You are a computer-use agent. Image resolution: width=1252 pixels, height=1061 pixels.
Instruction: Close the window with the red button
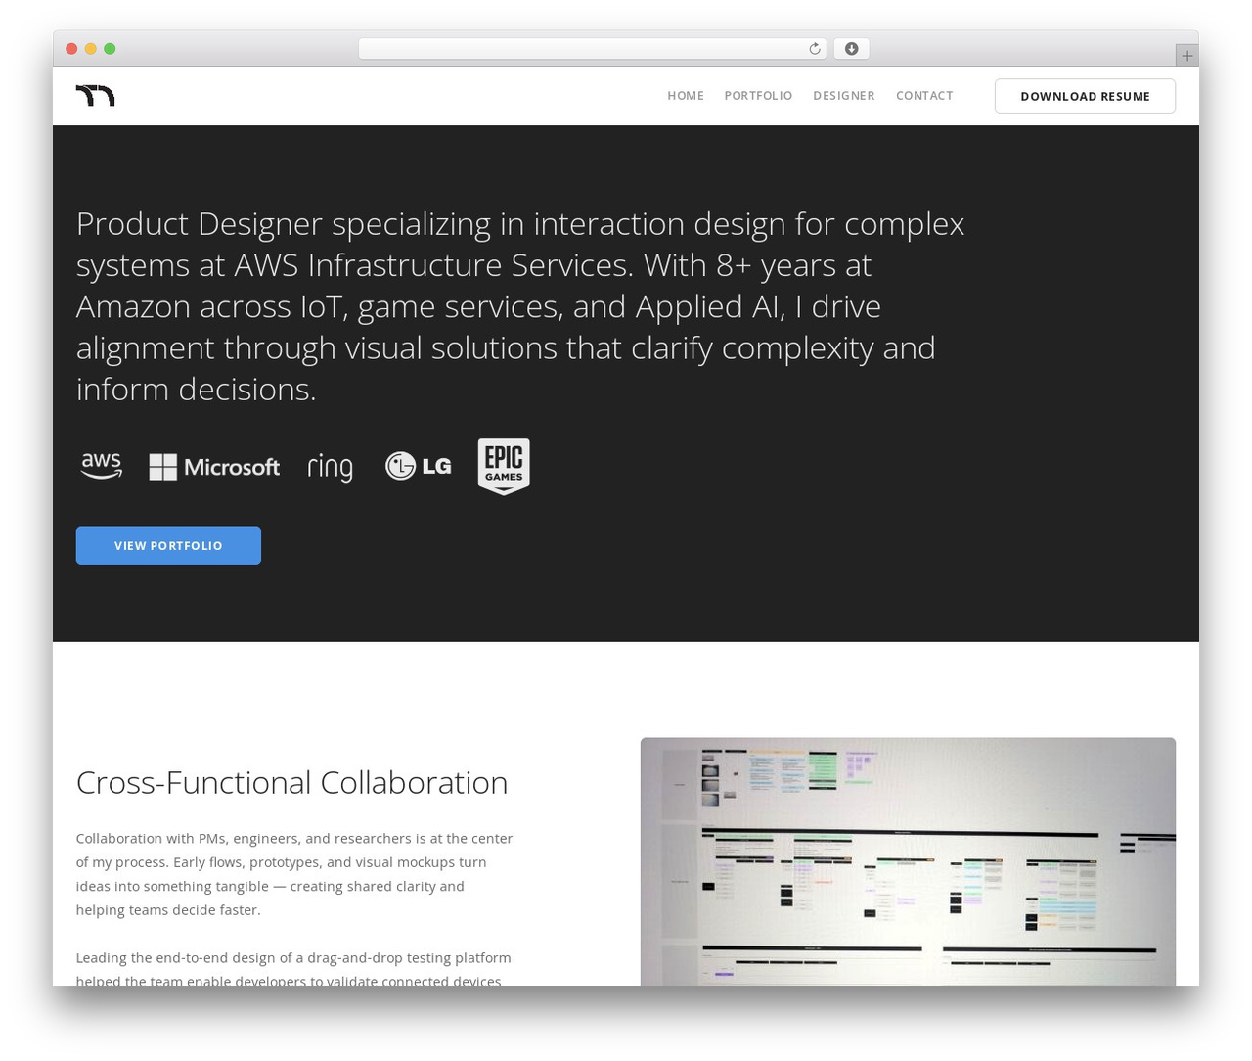click(x=71, y=49)
